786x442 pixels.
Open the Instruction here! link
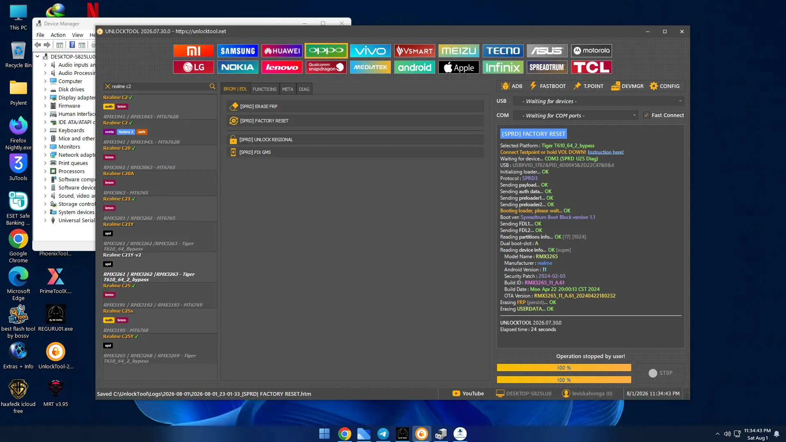tap(605, 152)
